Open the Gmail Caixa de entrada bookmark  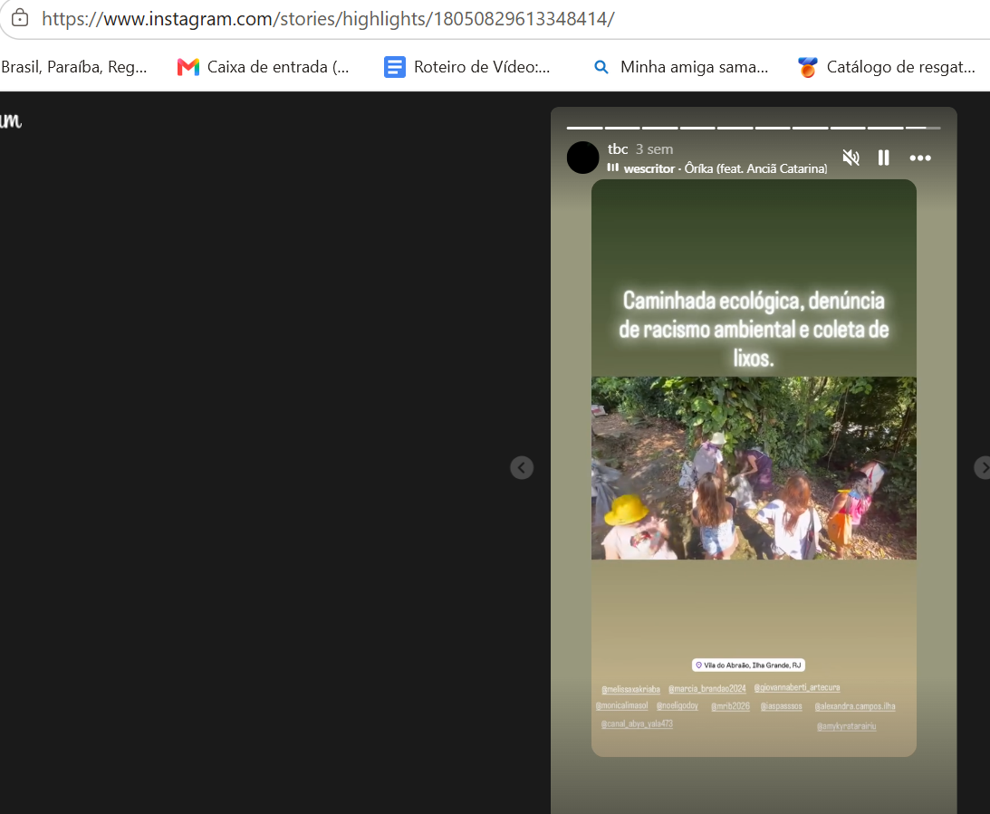pyautogui.click(x=264, y=67)
